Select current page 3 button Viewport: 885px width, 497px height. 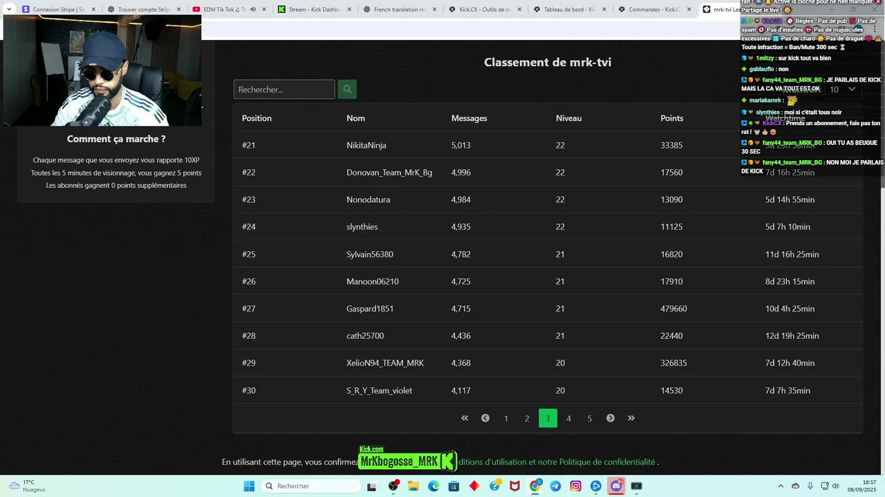[548, 418]
